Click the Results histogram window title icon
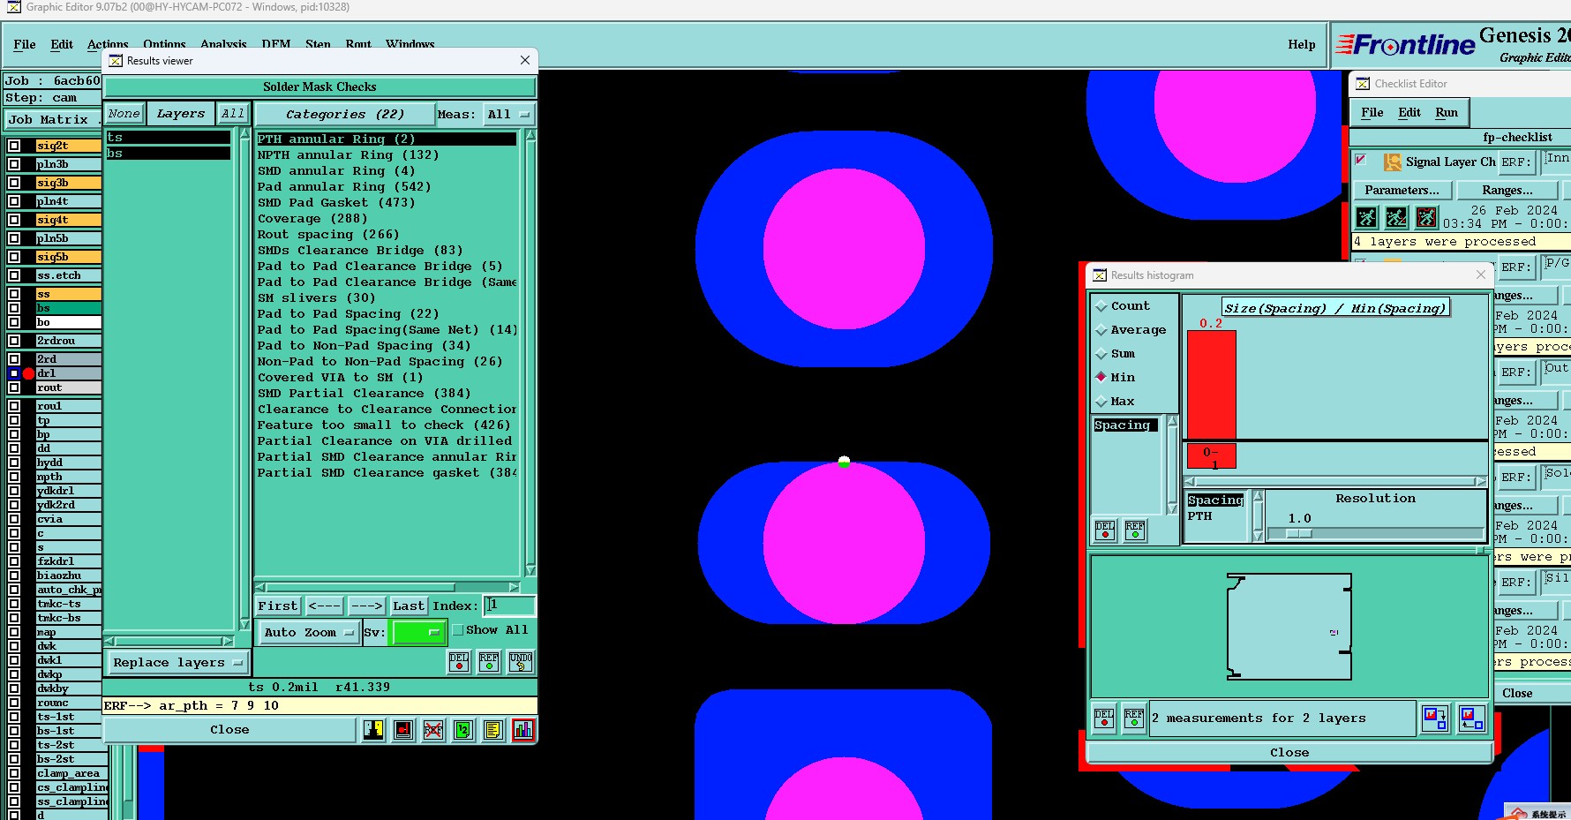 (x=1100, y=275)
